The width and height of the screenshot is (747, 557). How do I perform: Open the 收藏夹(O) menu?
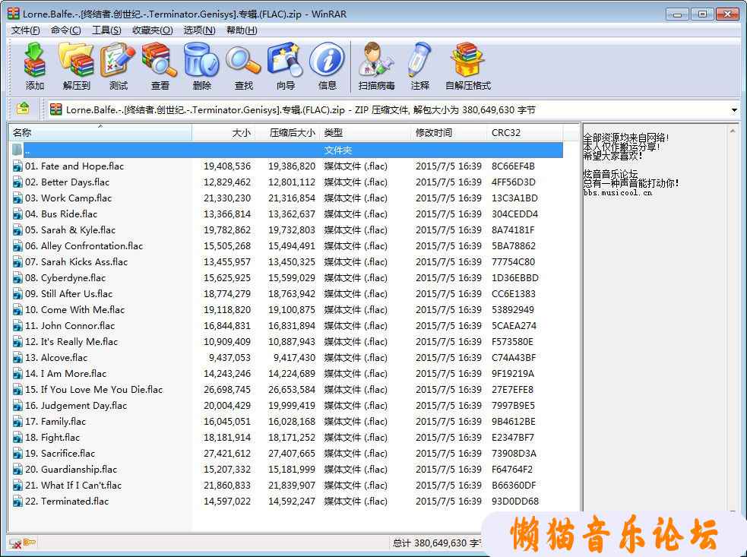coord(152,30)
